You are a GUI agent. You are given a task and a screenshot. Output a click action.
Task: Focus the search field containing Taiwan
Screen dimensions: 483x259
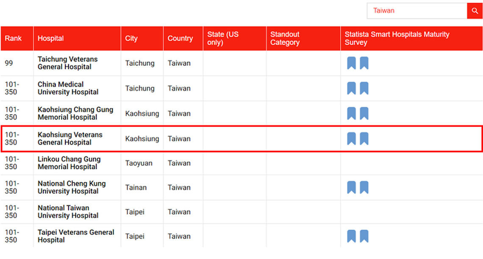417,11
